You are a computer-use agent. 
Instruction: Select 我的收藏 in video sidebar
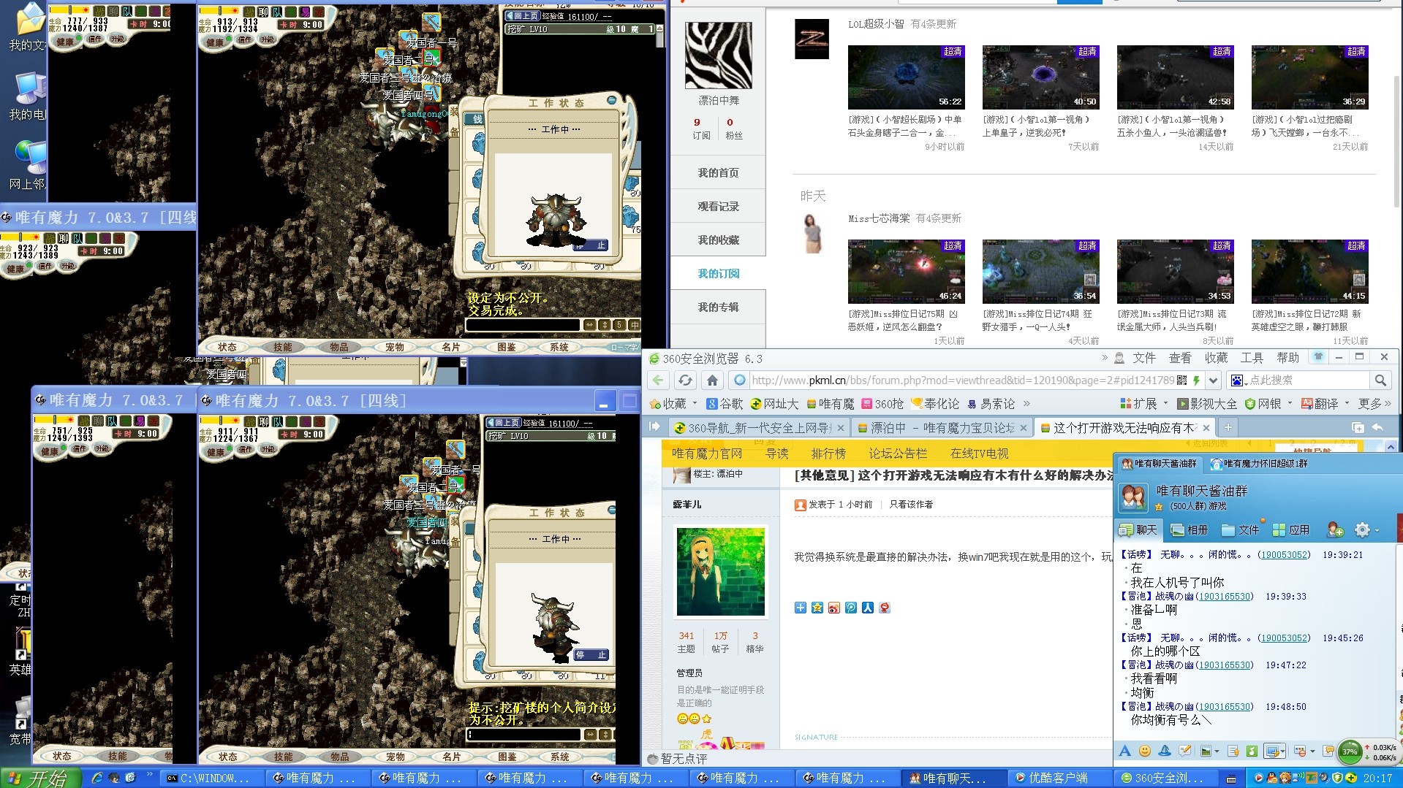pyautogui.click(x=718, y=240)
